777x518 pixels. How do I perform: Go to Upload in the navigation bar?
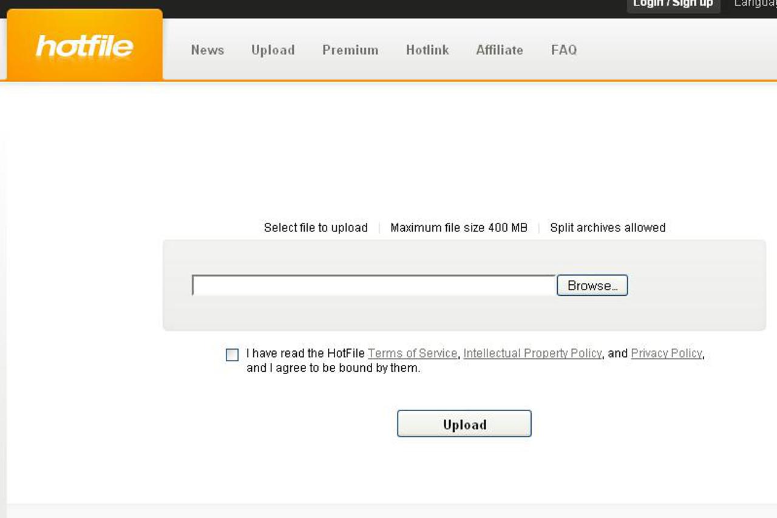[273, 50]
